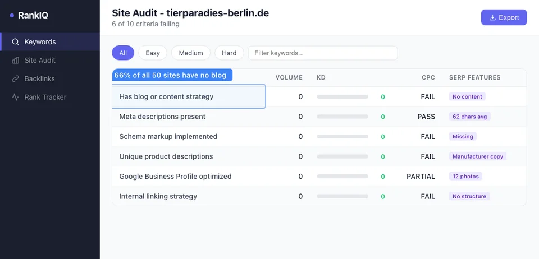This screenshot has width=539, height=259.
Task: Pick the Hard difficulty filter
Action: click(x=229, y=53)
